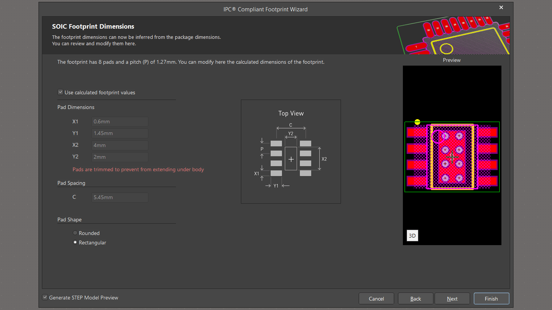Click the X2 thermal pad field
Viewport: 552px width, 310px height.
[120, 145]
